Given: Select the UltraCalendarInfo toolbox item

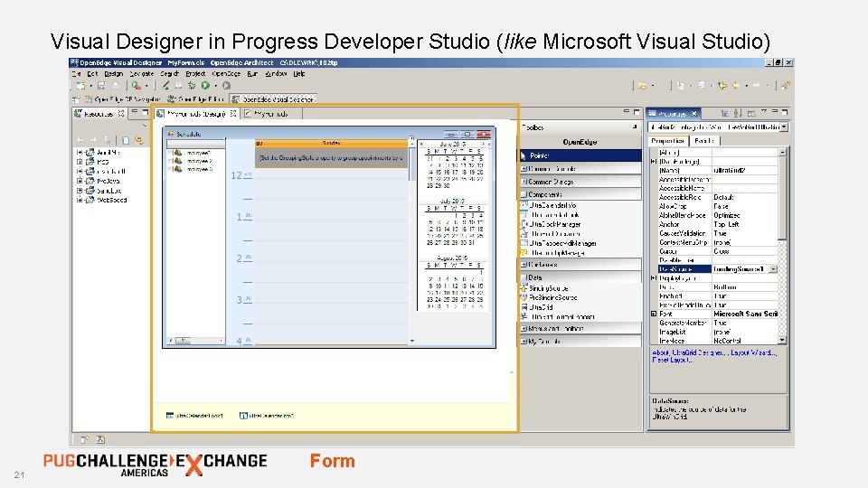Looking at the screenshot, I should click(x=548, y=205).
